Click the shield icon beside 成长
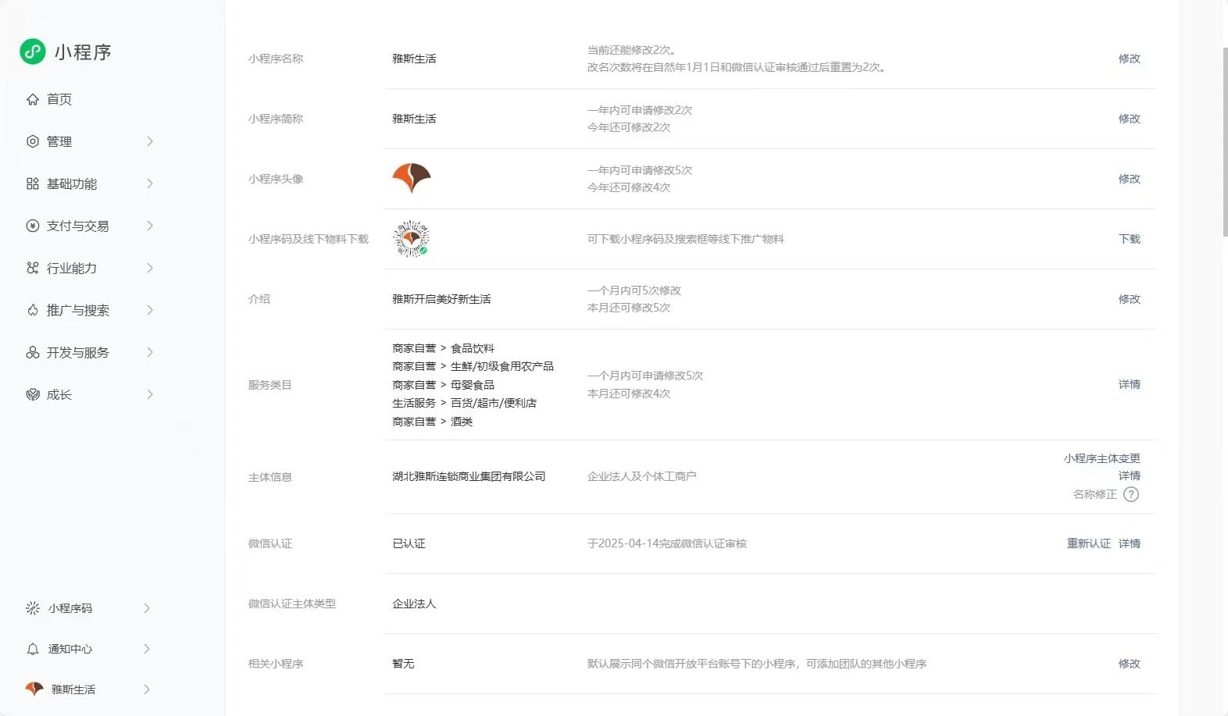 (33, 394)
